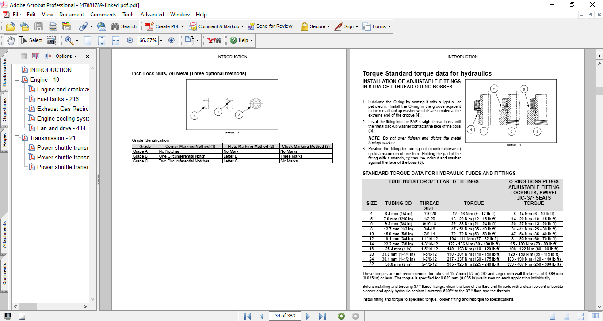
Task: Enable single page layout view
Action: [x=552, y=316]
